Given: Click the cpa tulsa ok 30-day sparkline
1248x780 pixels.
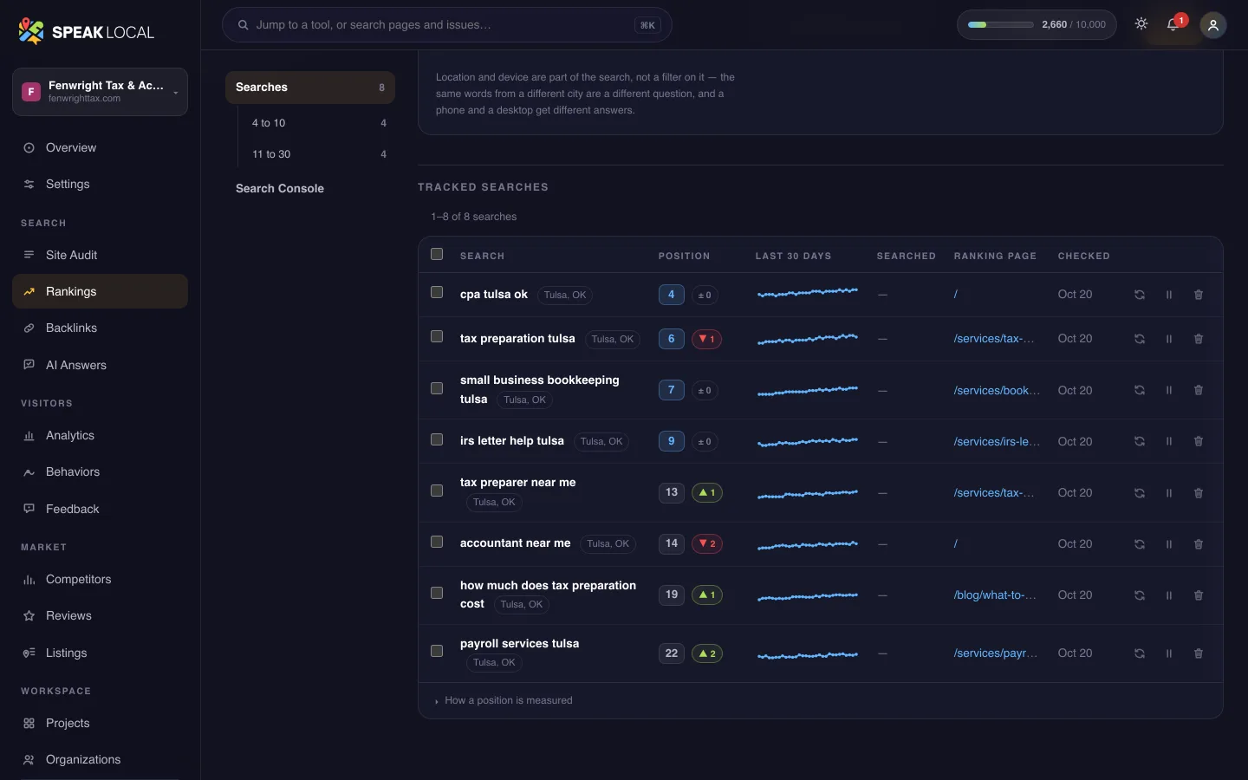Looking at the screenshot, I should tap(808, 293).
